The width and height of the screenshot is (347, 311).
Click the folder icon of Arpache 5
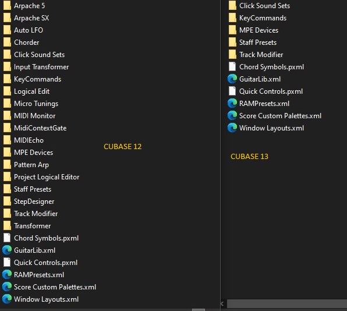(7, 6)
